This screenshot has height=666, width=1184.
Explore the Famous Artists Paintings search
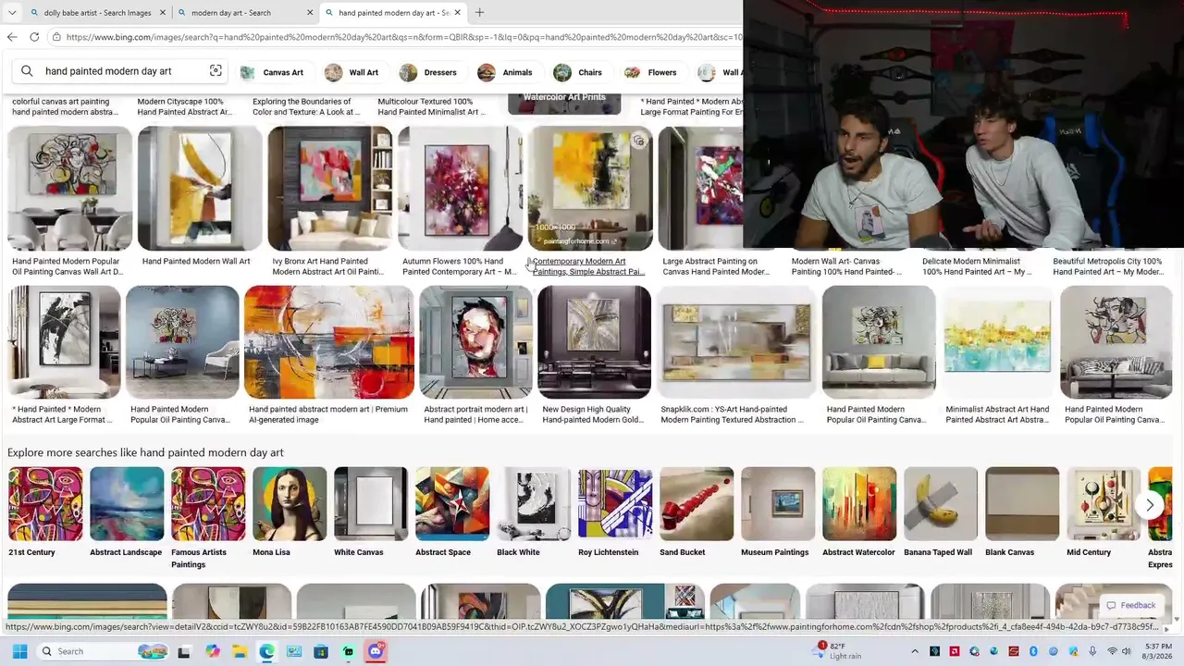208,518
